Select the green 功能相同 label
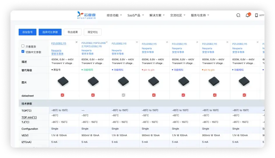Screen dimensions: 275x158 point(87,70)
